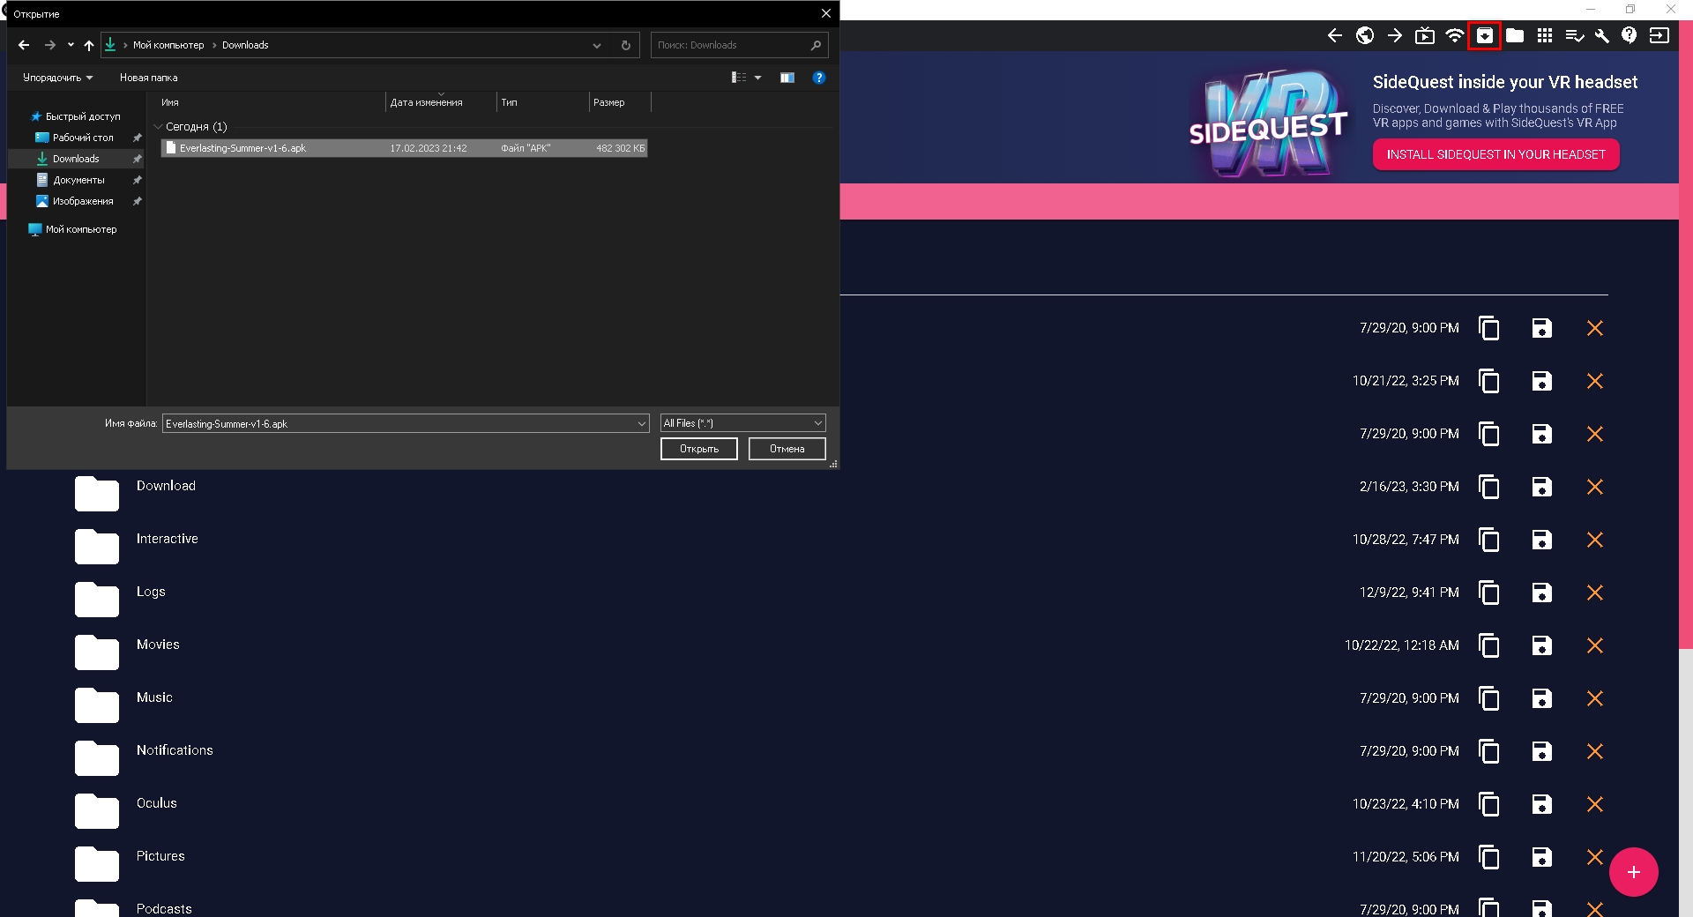The width and height of the screenshot is (1693, 917).
Task: Open the wrench device settings icon
Action: 1602,35
